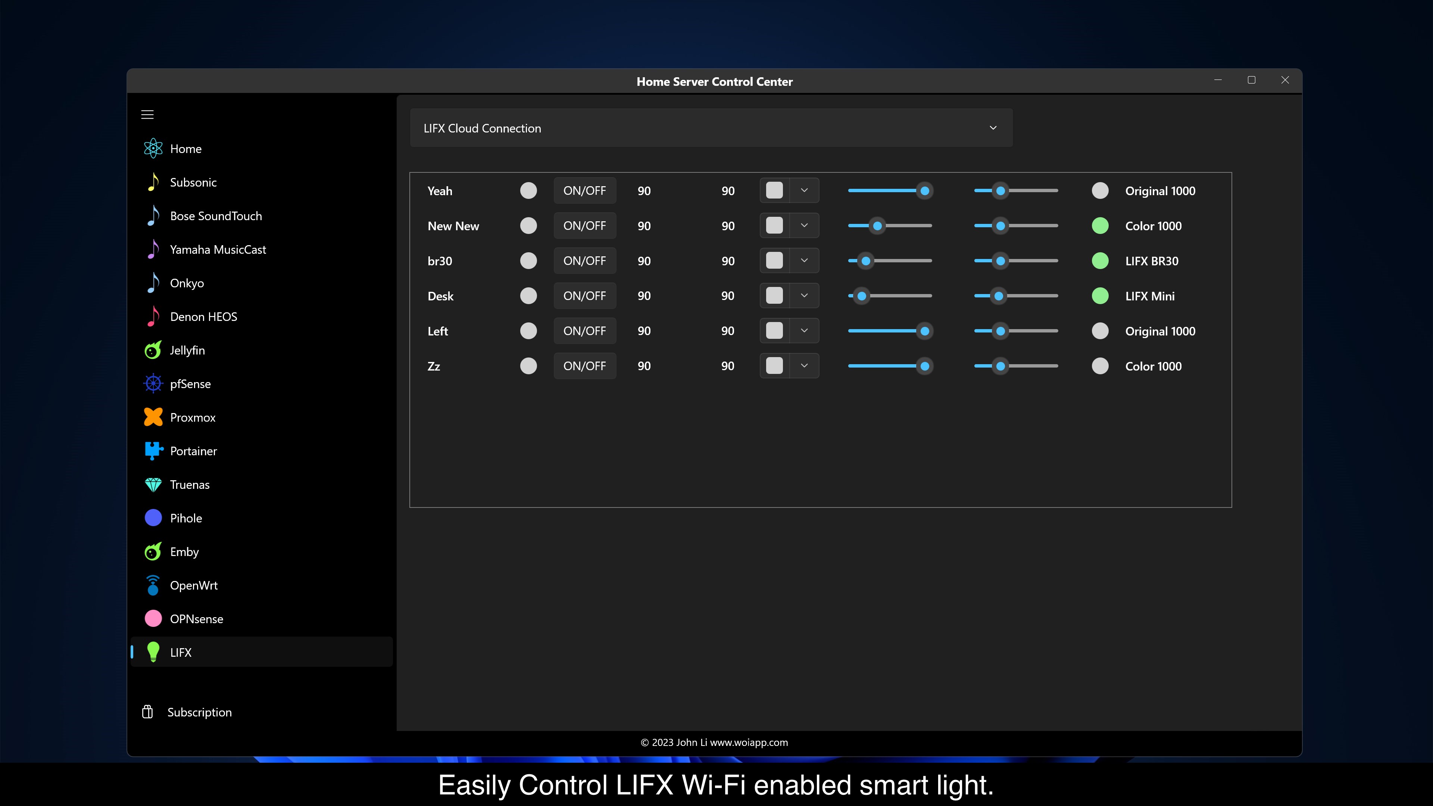Click the ON/OFF button for New New
The height and width of the screenshot is (806, 1433).
click(x=584, y=226)
